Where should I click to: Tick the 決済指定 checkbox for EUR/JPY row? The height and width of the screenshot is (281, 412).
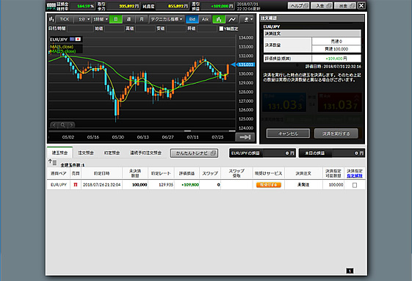pos(355,185)
